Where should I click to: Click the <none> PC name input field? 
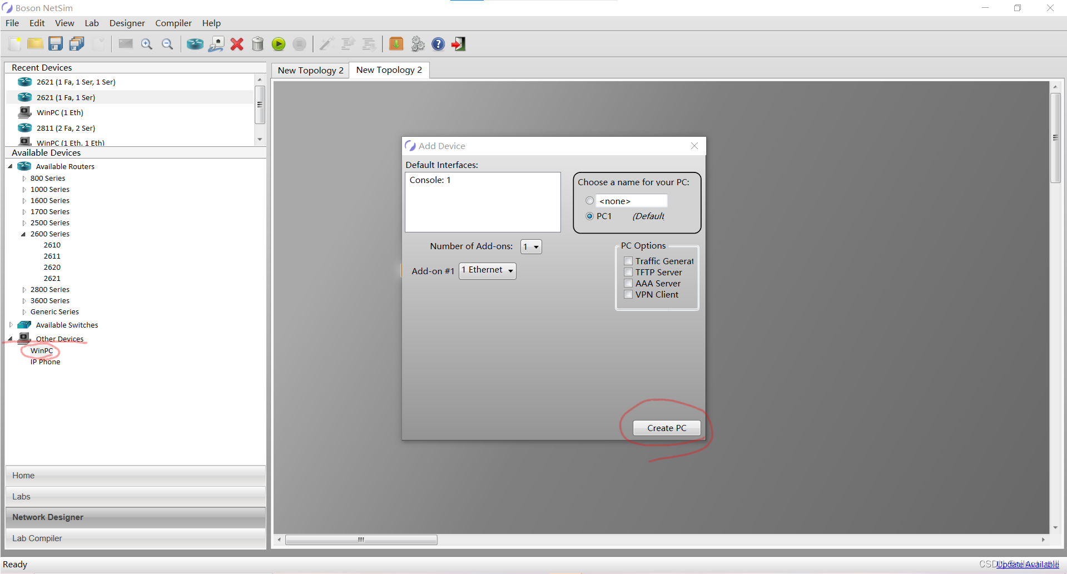coord(632,201)
